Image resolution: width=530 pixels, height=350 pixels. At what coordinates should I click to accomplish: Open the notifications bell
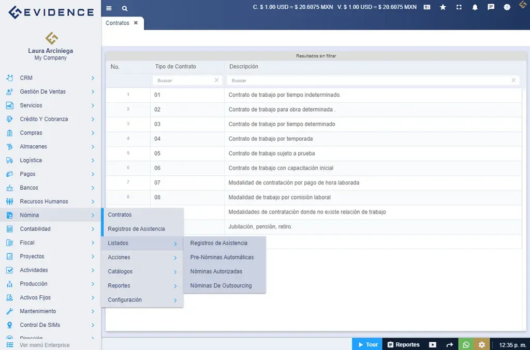[475, 7]
